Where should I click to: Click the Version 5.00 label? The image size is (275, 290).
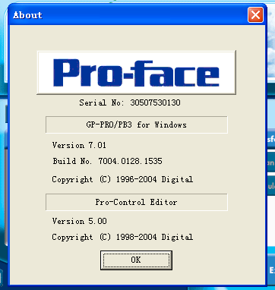pos(79,221)
